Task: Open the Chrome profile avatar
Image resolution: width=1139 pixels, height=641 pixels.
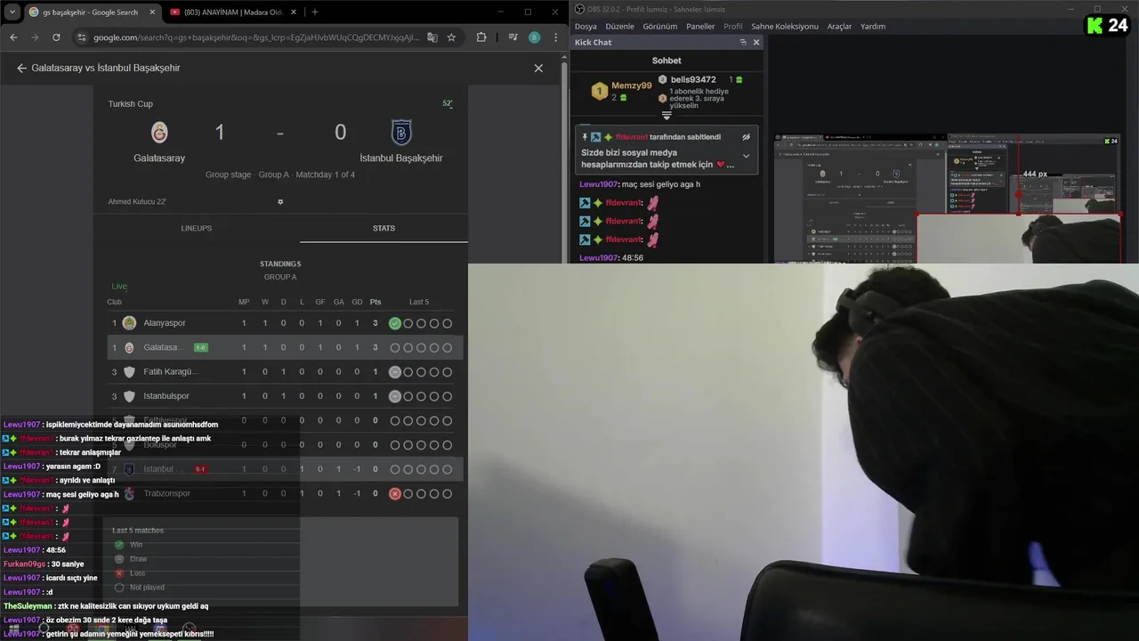Action: click(x=534, y=37)
